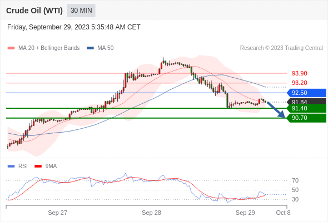Click the 30 MIN timeframe button
Viewport: 328px width, 222px height.
click(81, 11)
